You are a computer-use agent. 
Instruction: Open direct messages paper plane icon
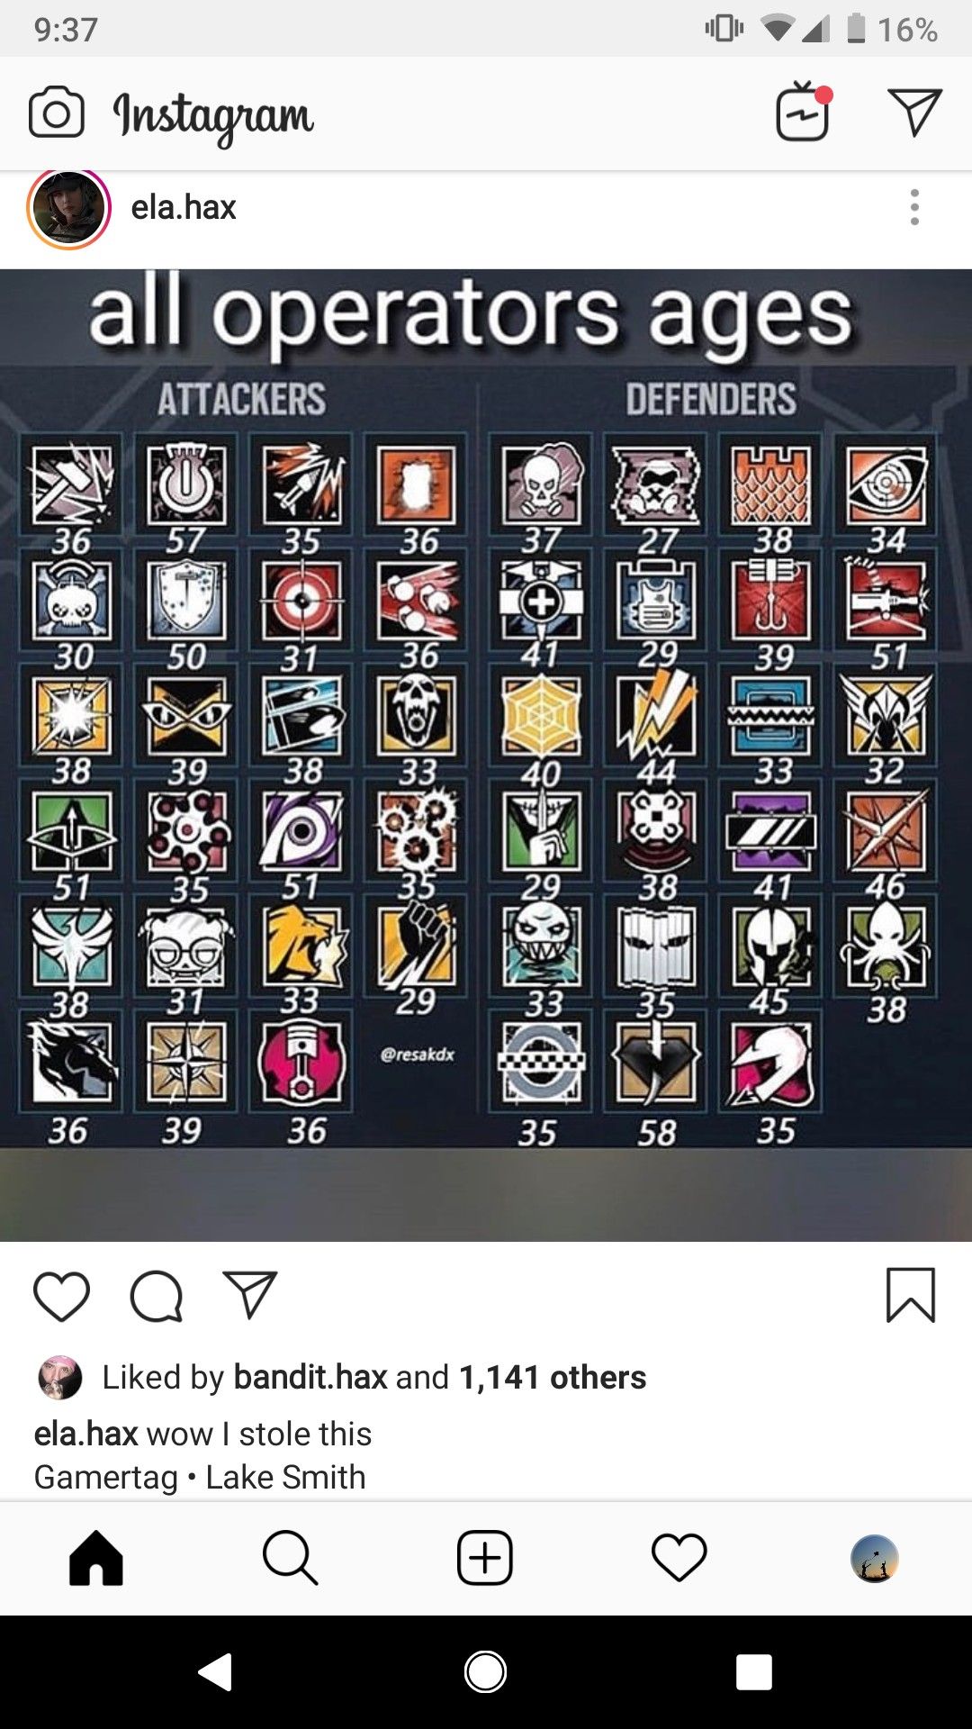pos(914,113)
